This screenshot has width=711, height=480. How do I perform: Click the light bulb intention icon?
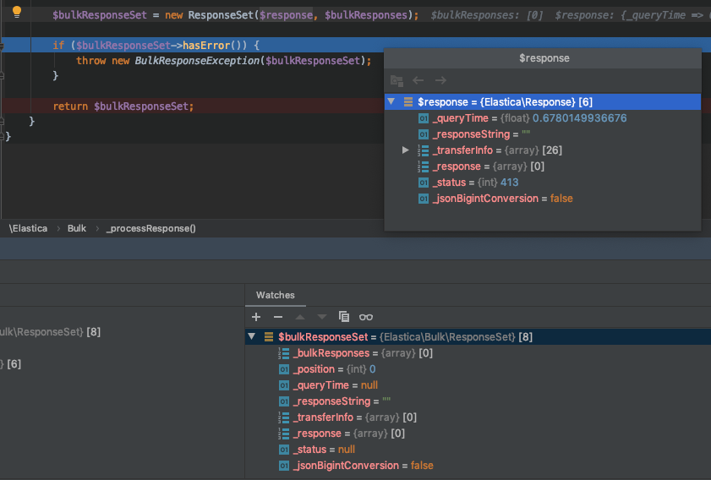17,11
